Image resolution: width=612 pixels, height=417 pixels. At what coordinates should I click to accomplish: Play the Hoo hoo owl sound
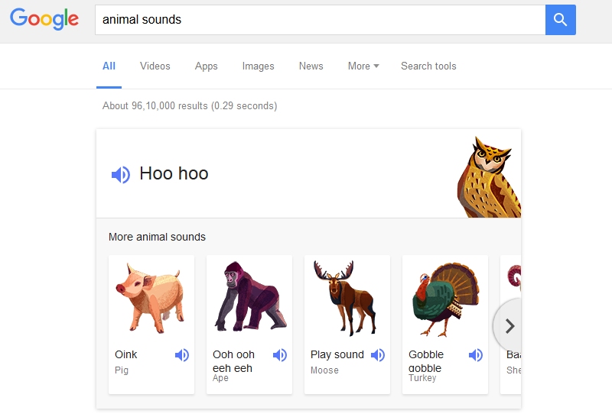(120, 174)
